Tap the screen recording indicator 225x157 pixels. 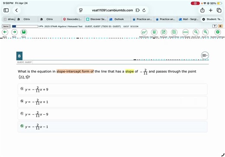195,3
